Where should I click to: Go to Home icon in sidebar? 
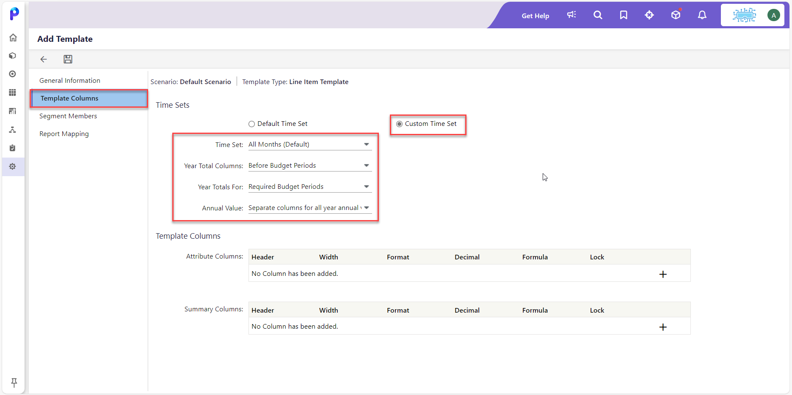pos(13,38)
